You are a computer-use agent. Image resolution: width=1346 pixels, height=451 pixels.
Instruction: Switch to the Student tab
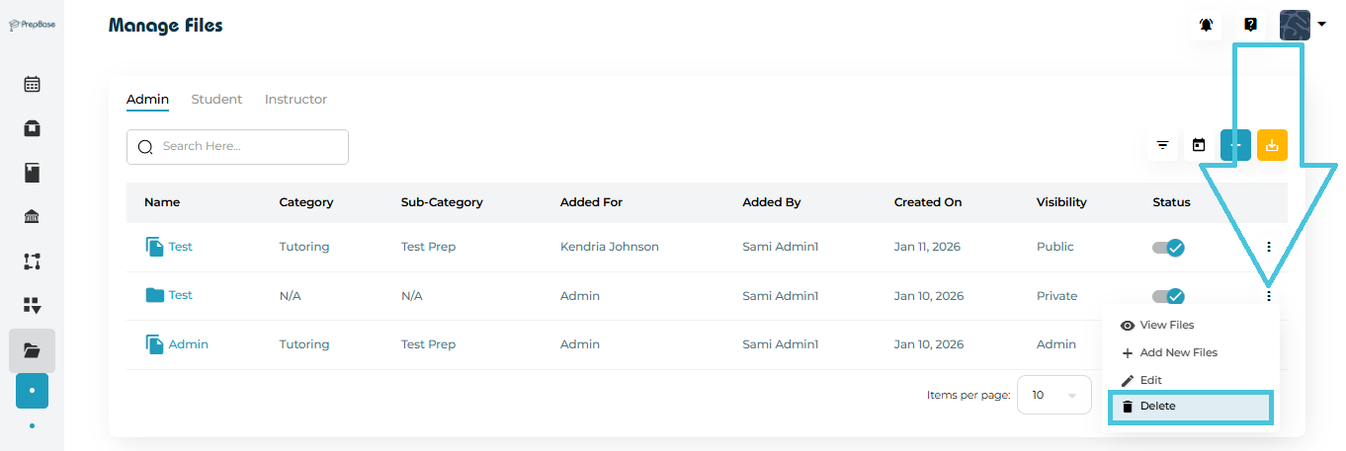coord(216,100)
